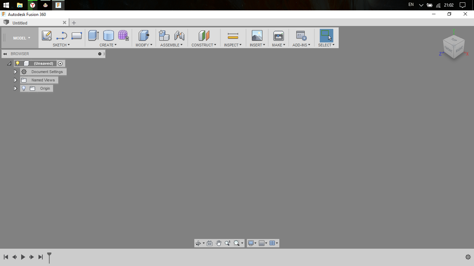474x266 pixels.
Task: Toggle visibility bulb of Origin folder
Action: pos(24,88)
